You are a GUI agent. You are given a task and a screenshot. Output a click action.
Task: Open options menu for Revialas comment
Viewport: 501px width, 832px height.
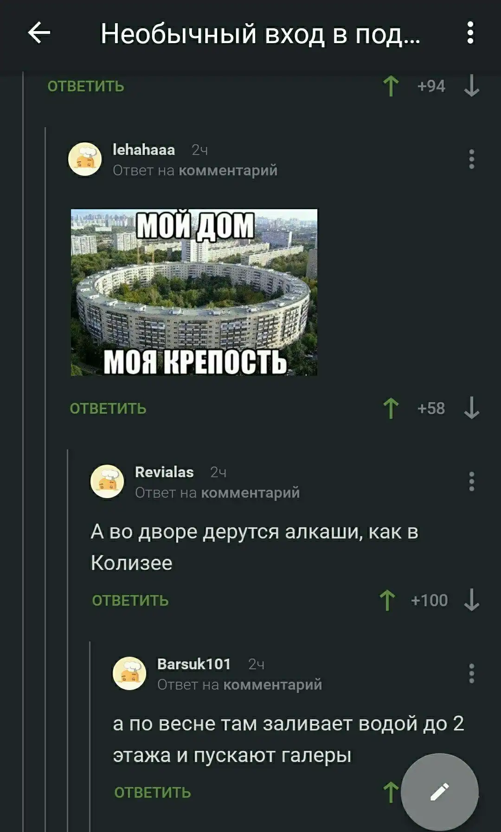(471, 481)
